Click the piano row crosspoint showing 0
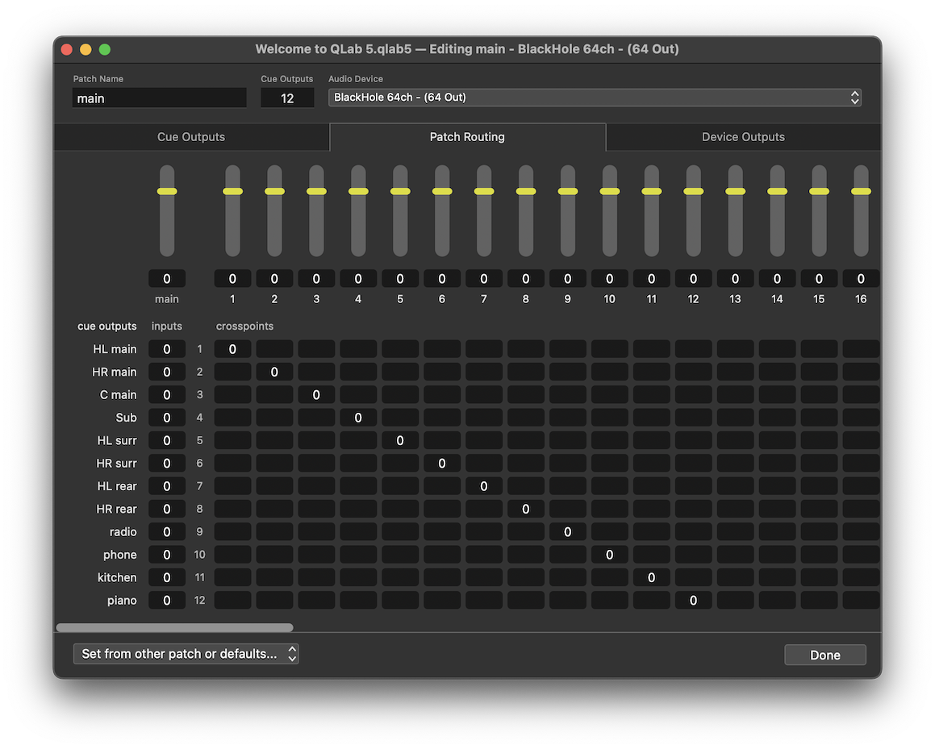Viewport: 935px width, 749px height. [693, 600]
